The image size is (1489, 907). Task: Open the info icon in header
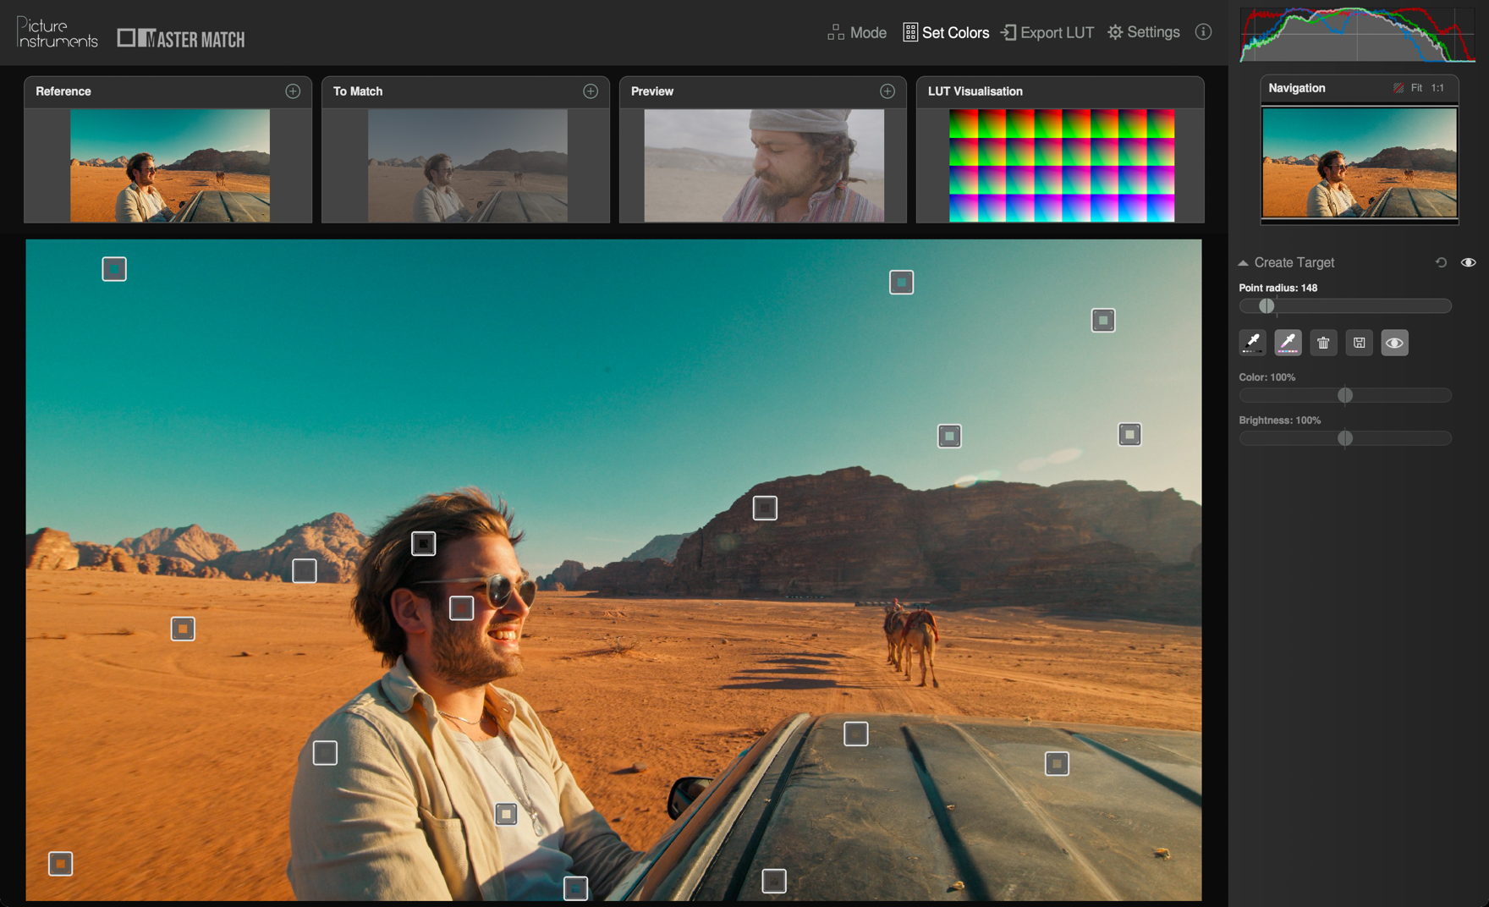pos(1203,32)
